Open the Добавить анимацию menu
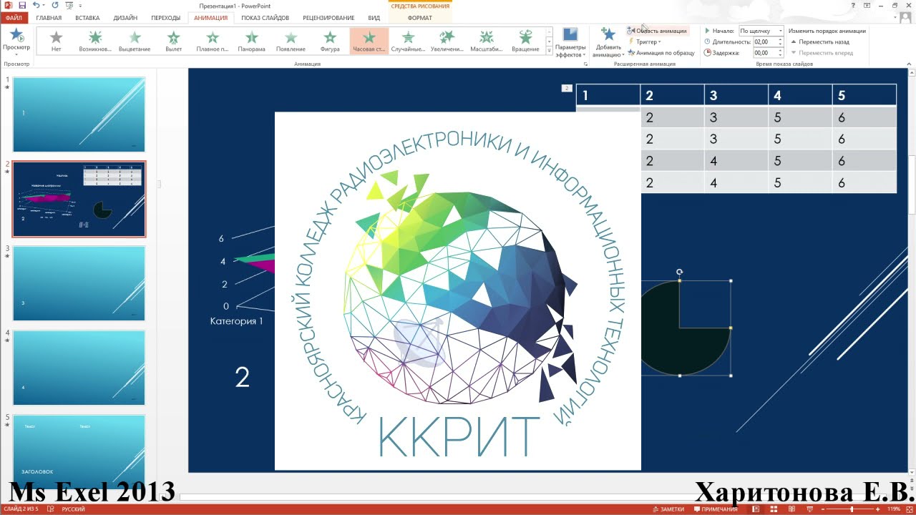The image size is (916, 515). (608, 43)
